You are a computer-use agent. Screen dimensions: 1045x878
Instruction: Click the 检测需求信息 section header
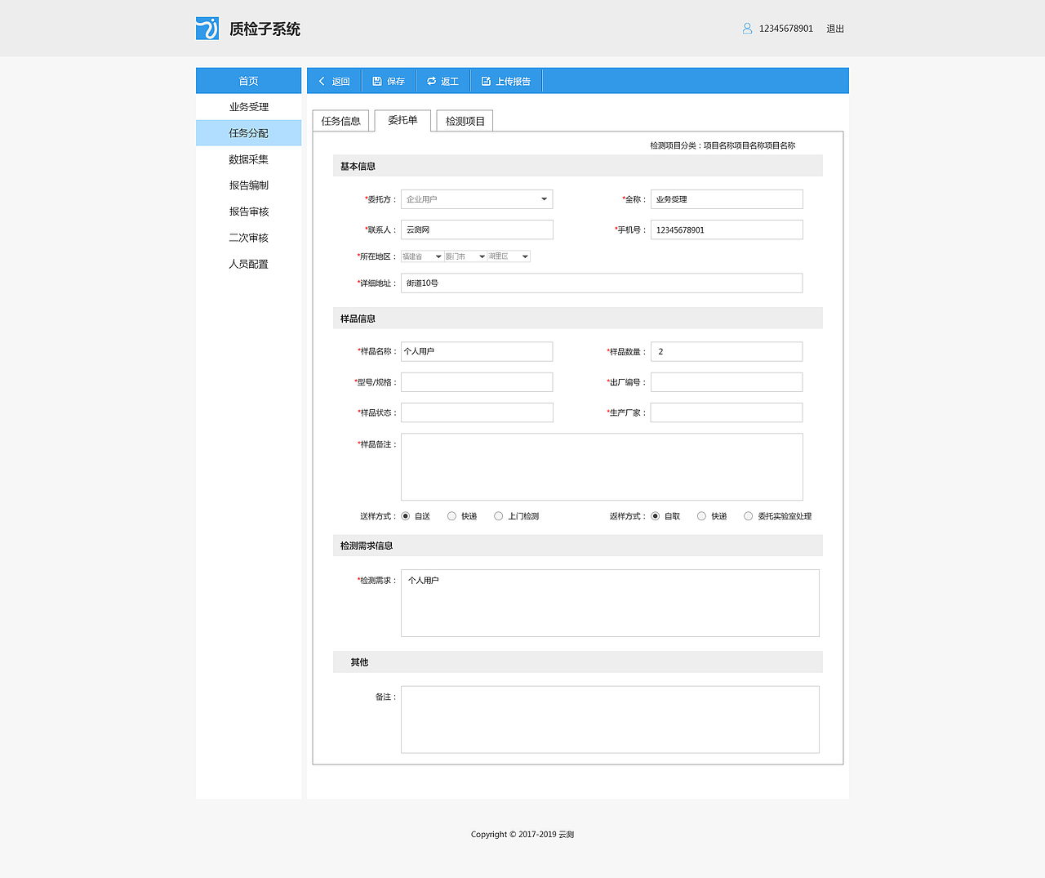click(578, 546)
